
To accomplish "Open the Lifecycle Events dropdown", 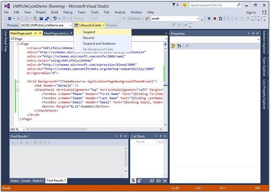I will click(x=90, y=25).
